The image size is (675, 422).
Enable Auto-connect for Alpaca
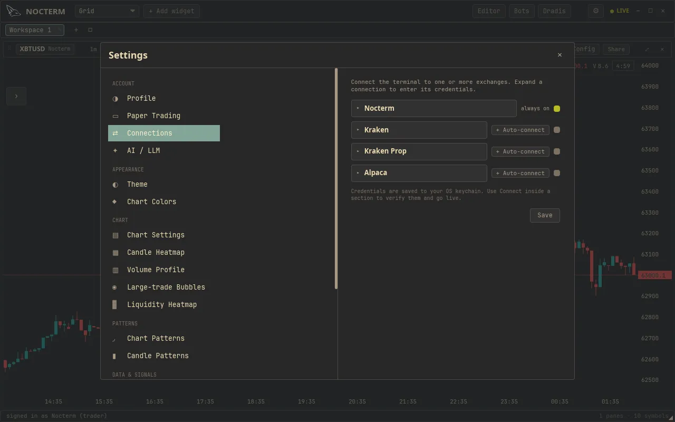click(520, 173)
